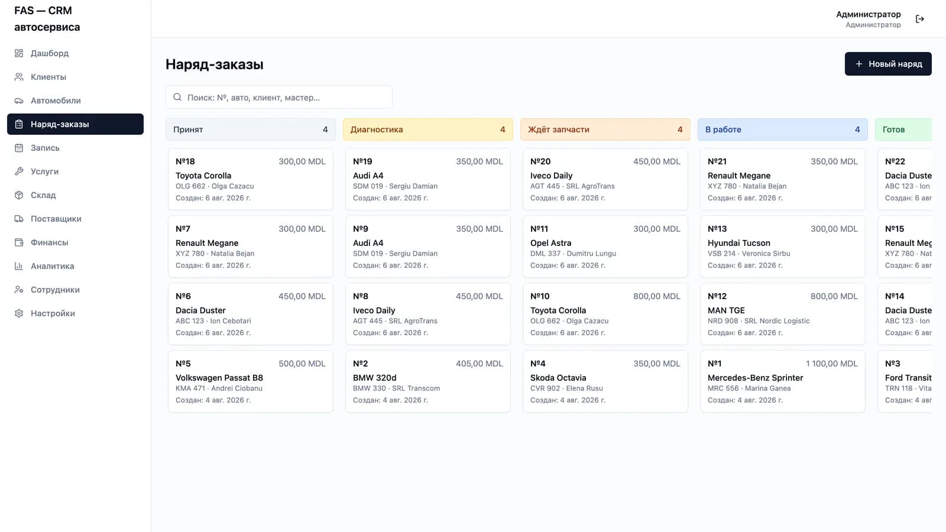Open order №11 Opel Astra card
946x532 pixels.
(x=605, y=246)
